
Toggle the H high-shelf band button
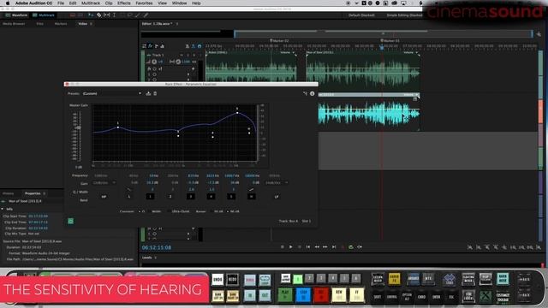(x=251, y=197)
